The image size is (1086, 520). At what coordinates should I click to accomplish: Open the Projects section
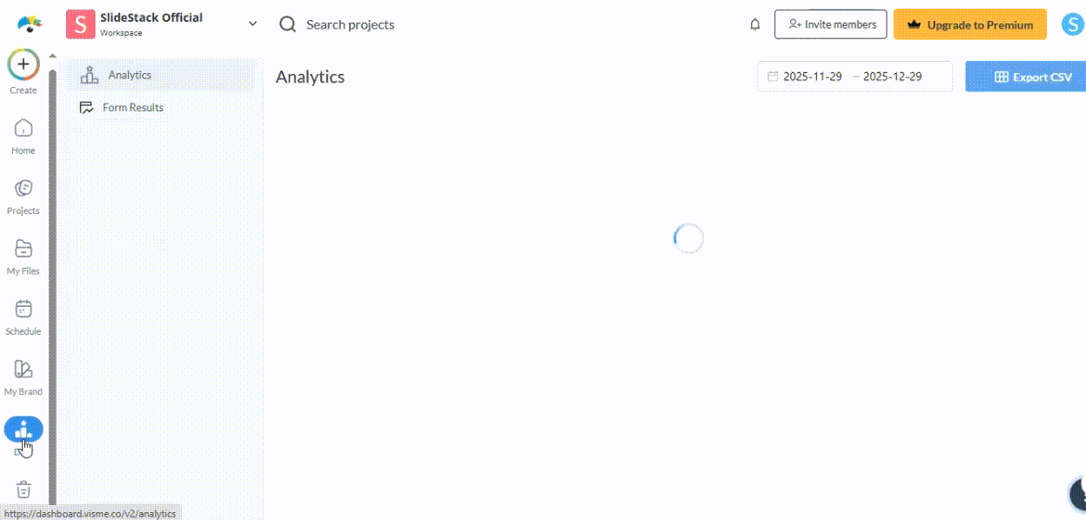pos(23,189)
